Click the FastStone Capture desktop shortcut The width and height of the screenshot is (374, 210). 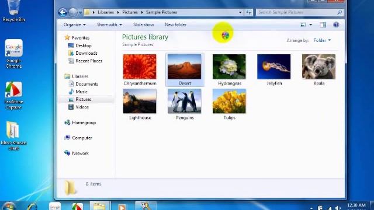(13, 95)
